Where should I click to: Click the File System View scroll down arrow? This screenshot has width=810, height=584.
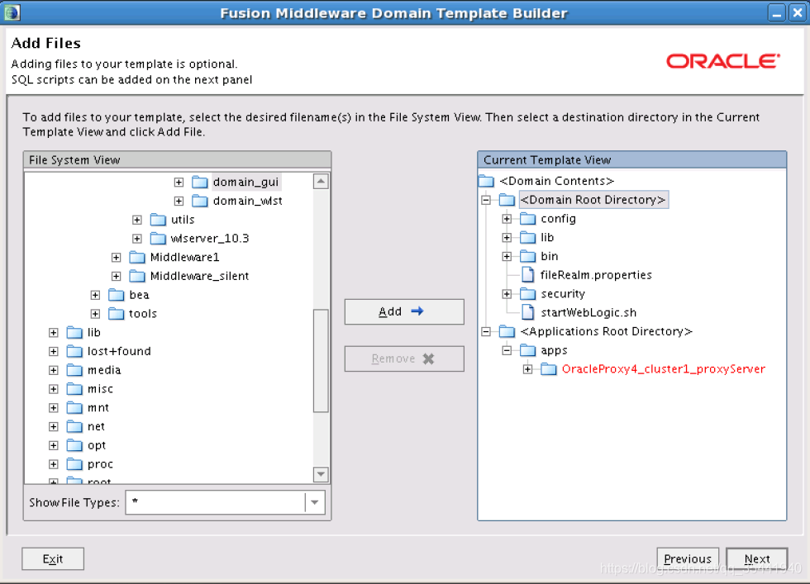point(321,474)
